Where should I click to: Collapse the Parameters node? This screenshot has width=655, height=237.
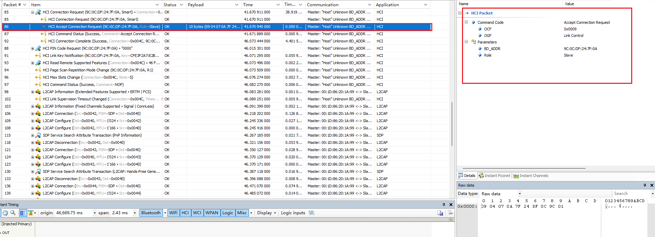466,42
